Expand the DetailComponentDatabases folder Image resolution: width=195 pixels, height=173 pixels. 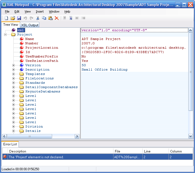[13, 87]
